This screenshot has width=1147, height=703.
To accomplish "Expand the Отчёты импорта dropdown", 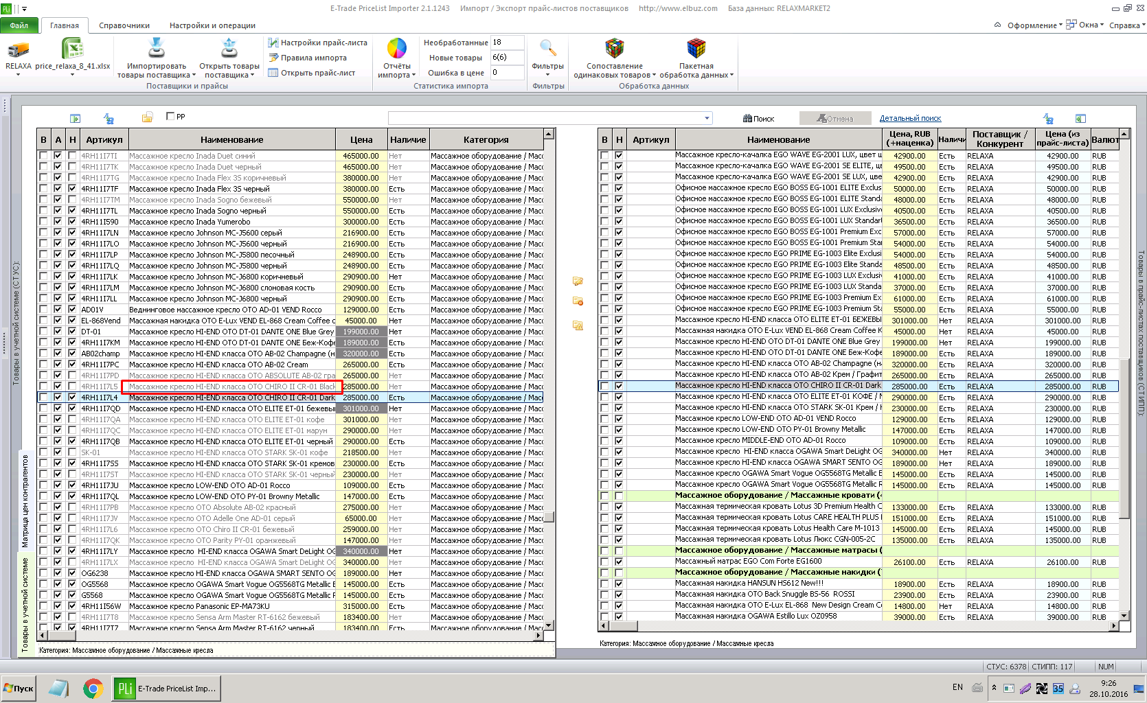I will 413,76.
